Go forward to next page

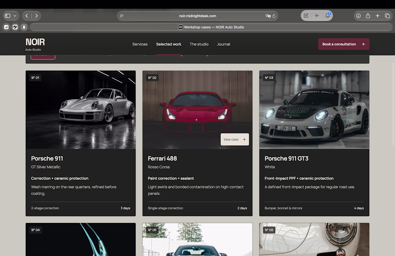tap(37, 16)
